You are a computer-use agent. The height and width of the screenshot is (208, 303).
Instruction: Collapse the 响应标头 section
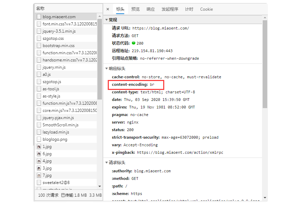(106, 68)
